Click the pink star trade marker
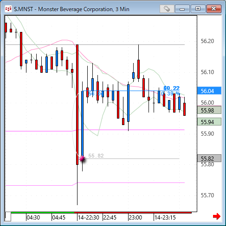This screenshot has height=226, width=226. point(82,159)
